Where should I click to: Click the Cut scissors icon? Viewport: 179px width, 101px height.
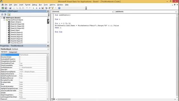point(14,8)
